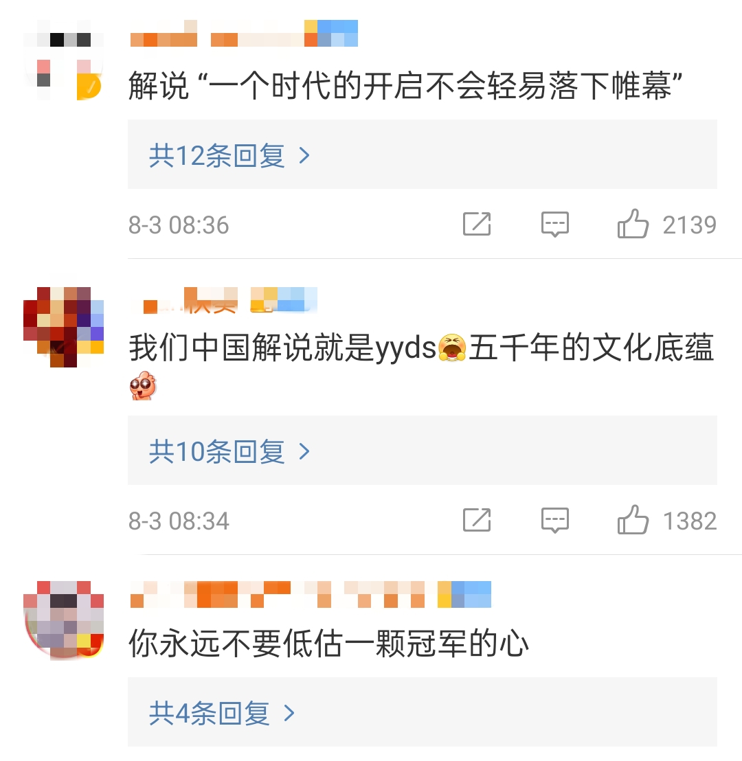Expand the 共4条回复 replies
Viewport: 742px width, 761px height.
[x=422, y=712]
